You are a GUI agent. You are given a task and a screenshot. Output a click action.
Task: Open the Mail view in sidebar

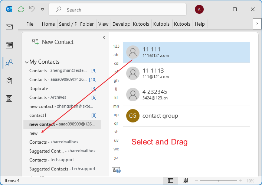[9, 27]
